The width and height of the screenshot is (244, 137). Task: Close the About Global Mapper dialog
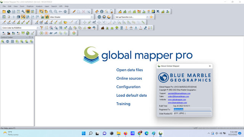coord(210,66)
